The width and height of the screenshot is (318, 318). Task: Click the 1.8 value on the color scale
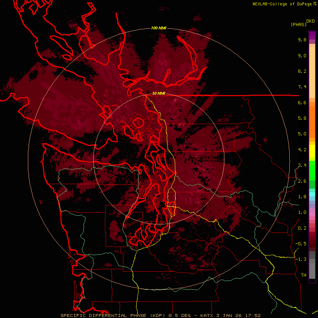click(302, 197)
